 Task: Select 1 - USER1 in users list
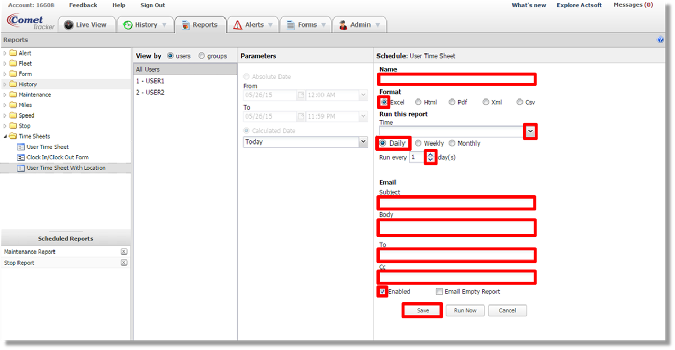(x=185, y=81)
